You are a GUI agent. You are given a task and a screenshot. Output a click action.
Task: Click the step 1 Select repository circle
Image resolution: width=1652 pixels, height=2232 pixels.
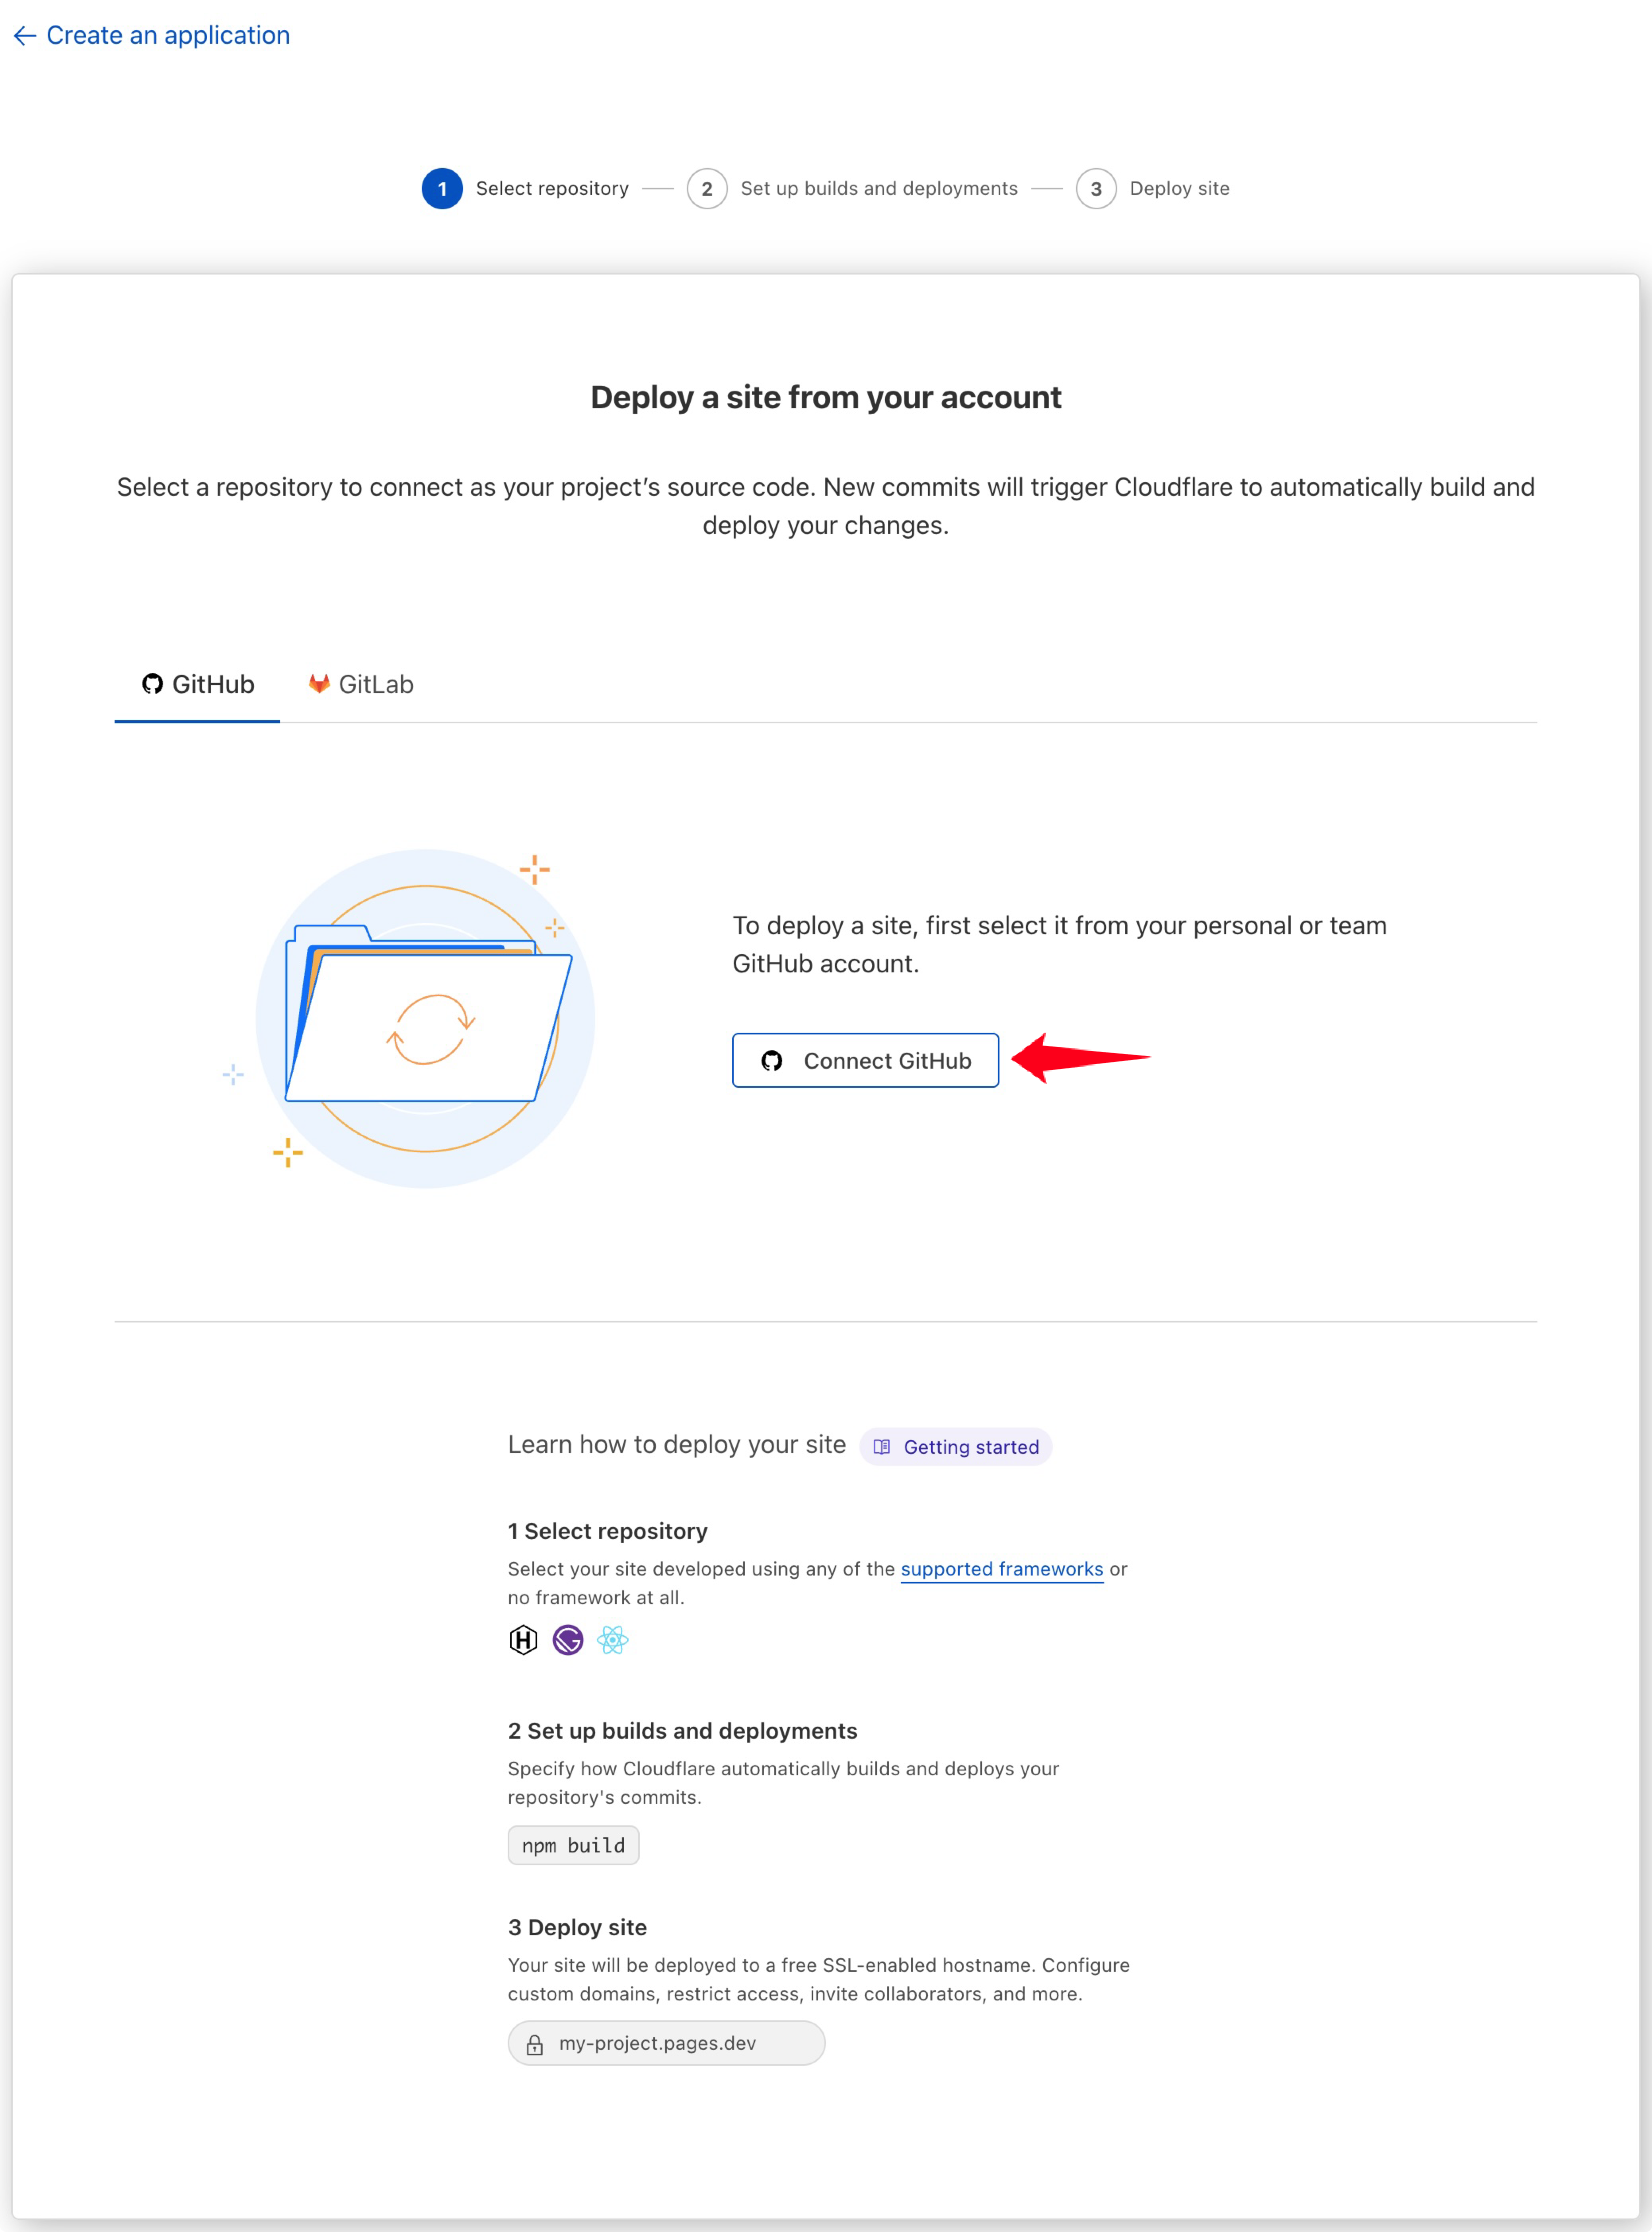click(443, 189)
